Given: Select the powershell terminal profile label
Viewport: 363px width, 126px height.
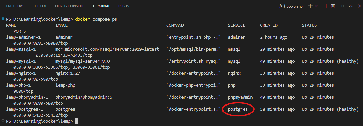Looking at the screenshot, I should click(296, 6).
